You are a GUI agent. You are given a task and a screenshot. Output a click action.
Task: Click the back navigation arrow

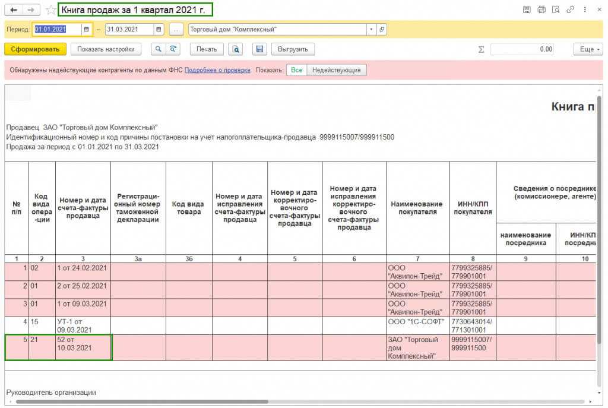point(14,10)
